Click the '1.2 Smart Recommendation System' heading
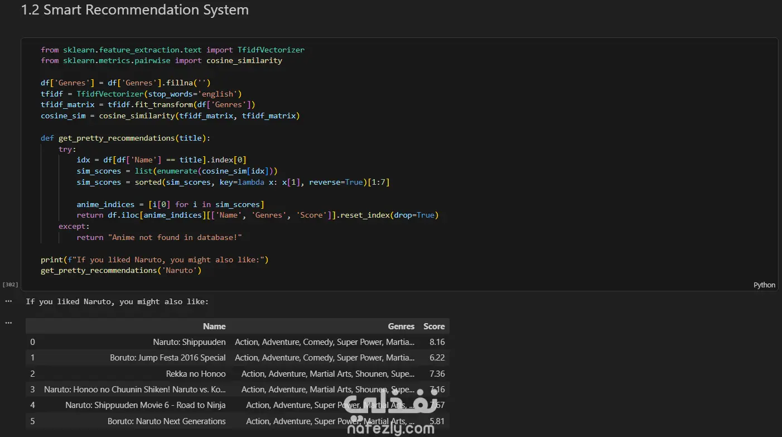 135,10
